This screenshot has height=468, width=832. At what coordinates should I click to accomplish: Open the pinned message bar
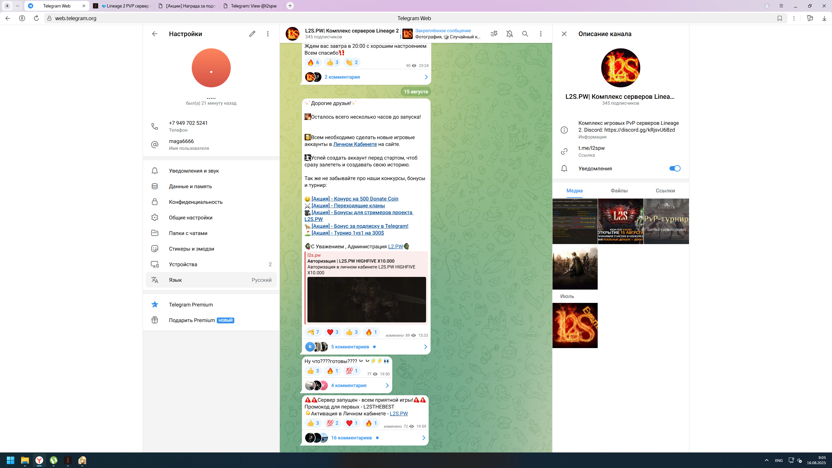(x=442, y=34)
